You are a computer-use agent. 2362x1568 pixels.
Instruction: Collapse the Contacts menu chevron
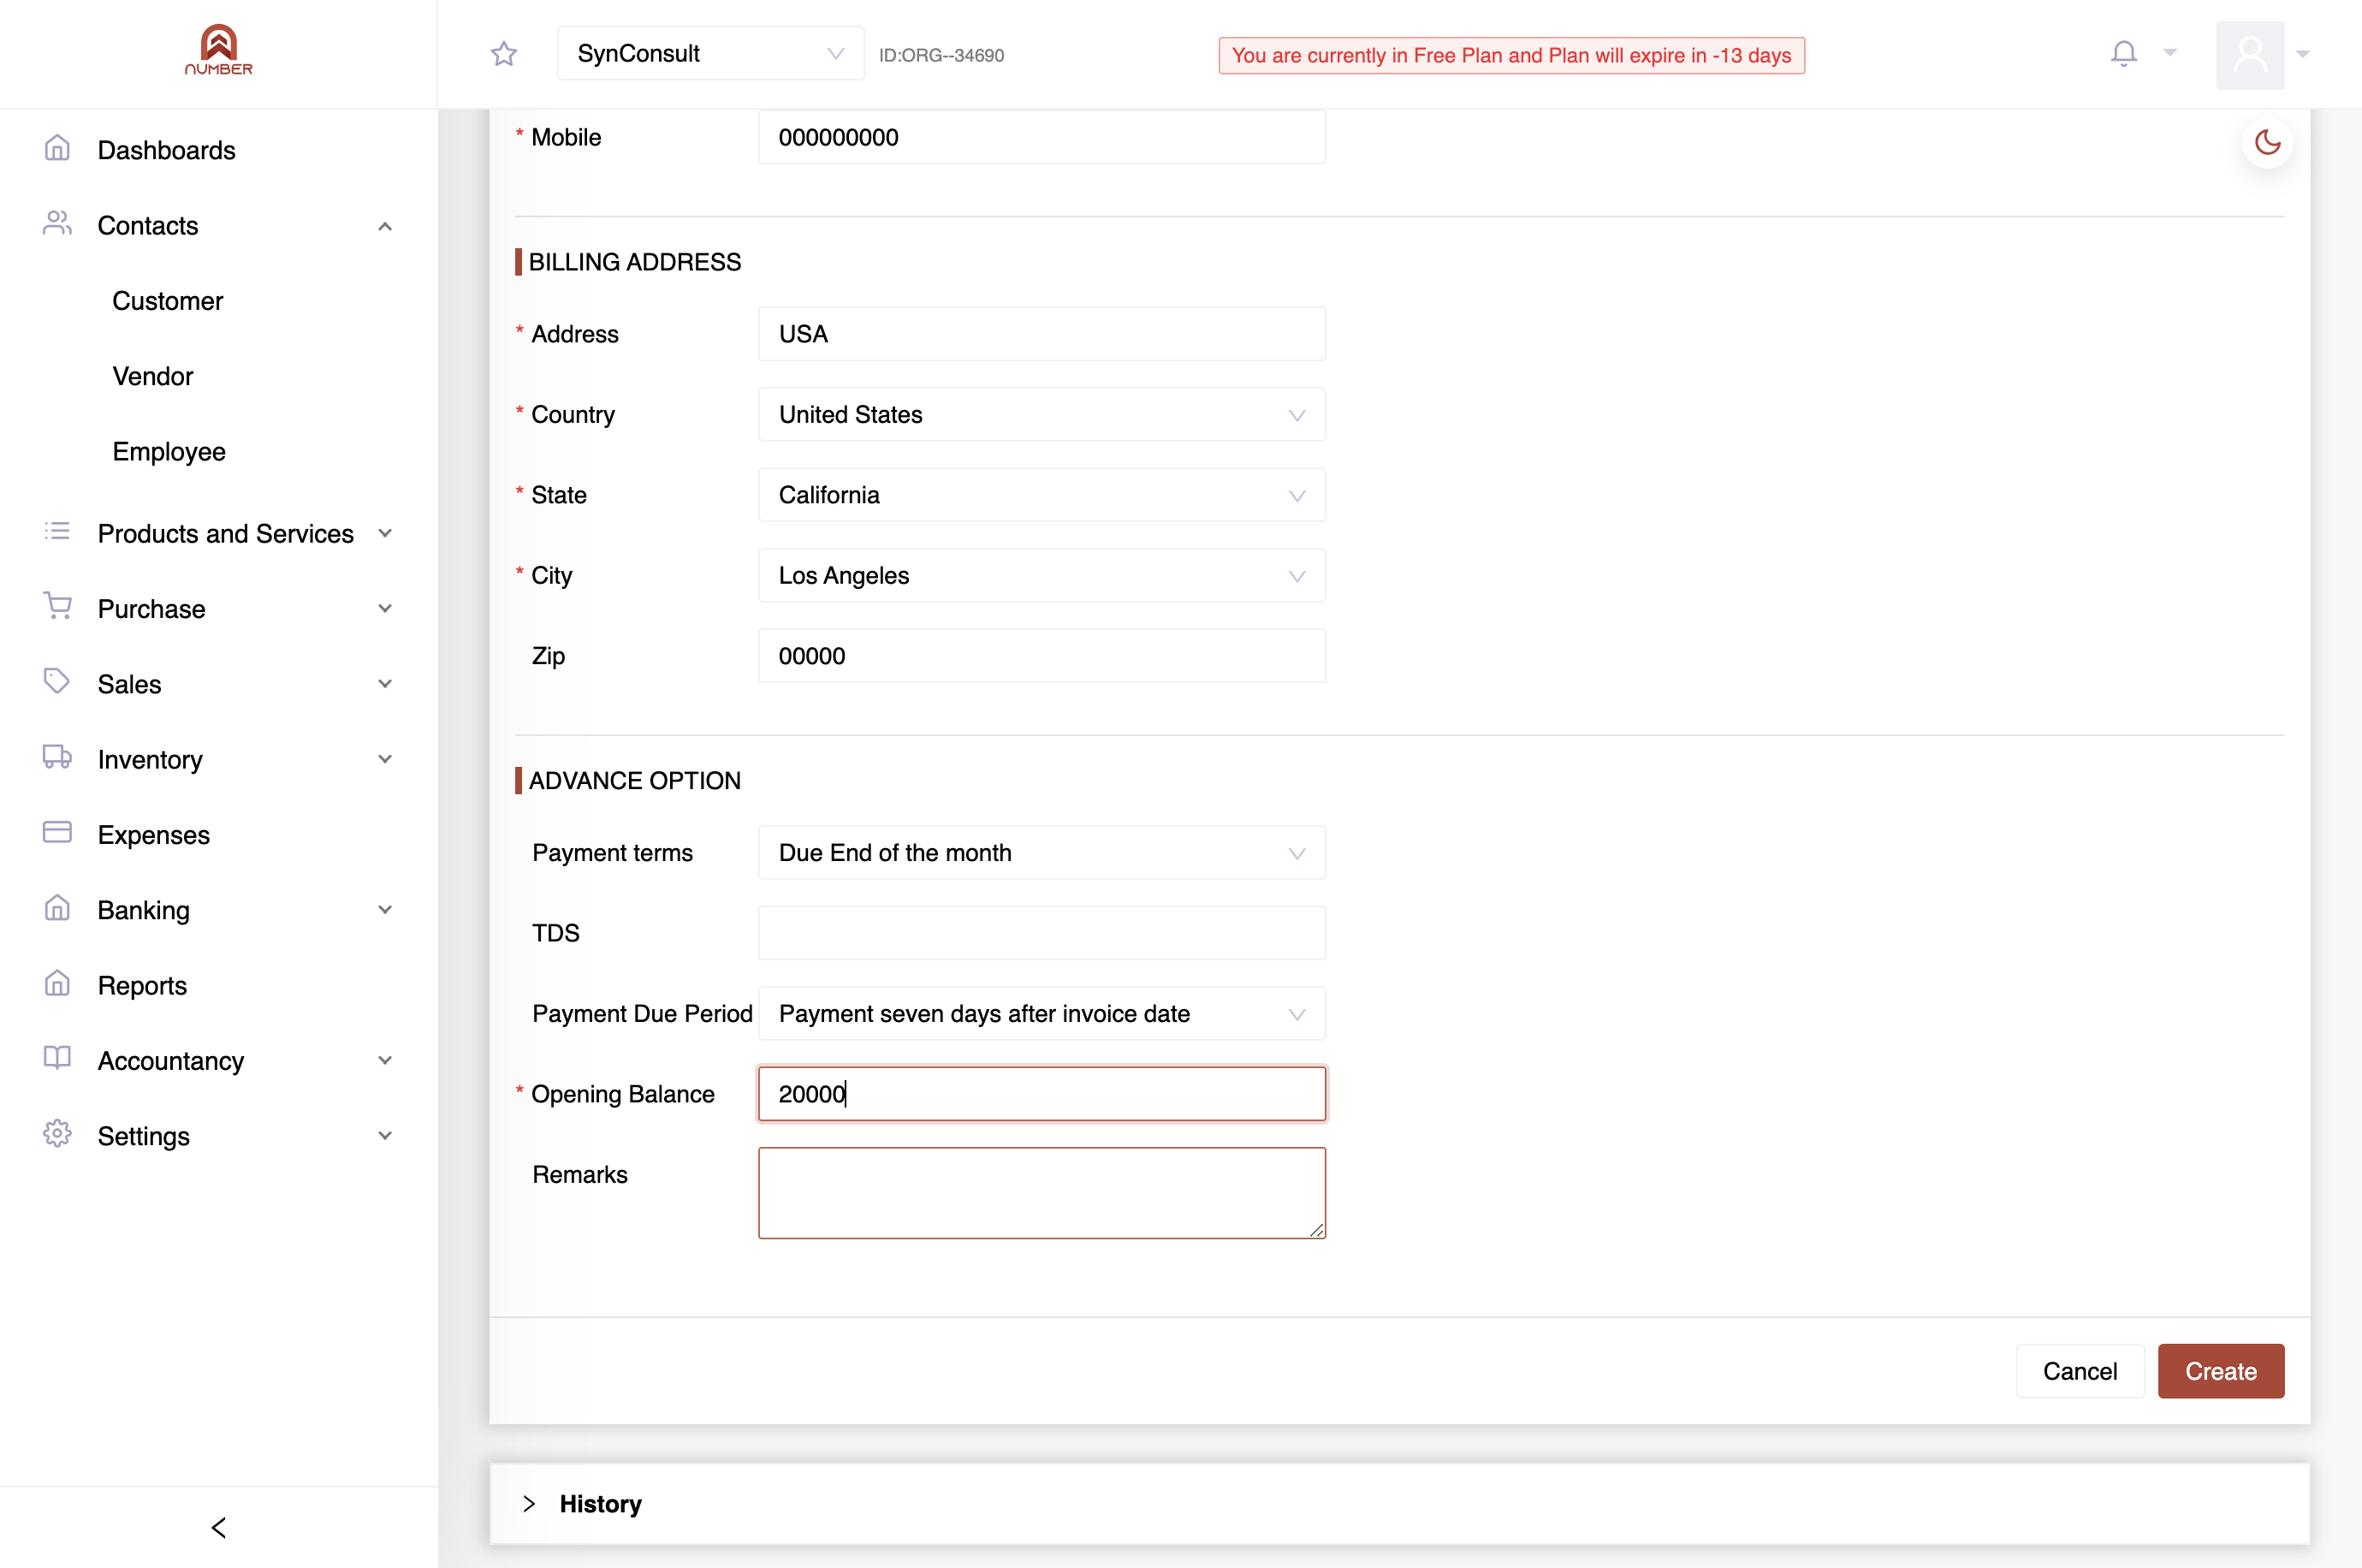point(385,226)
